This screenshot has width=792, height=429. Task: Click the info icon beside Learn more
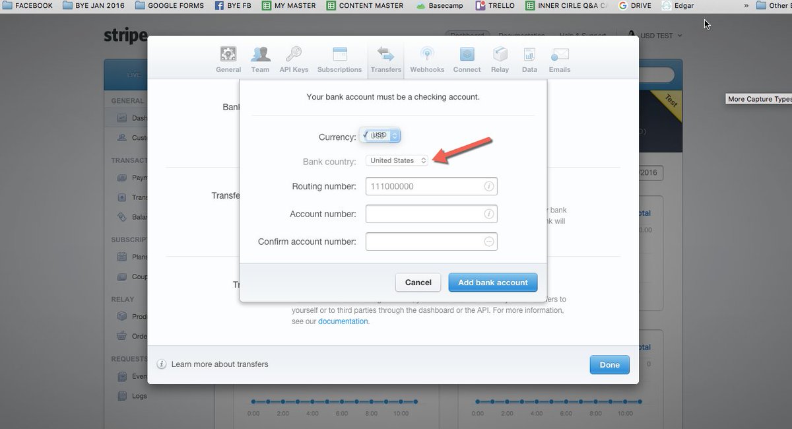[162, 364]
